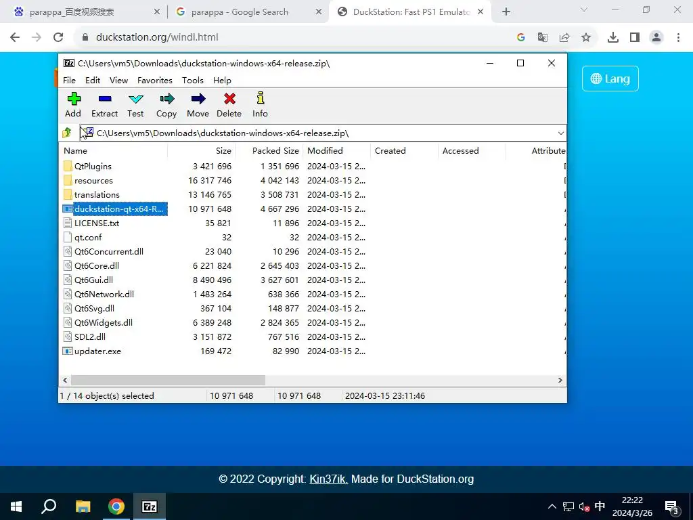Open the View menu in 7-Zip
This screenshot has height=520, width=693.
pos(118,80)
